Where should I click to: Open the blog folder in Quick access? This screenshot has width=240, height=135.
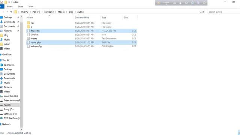6,35
